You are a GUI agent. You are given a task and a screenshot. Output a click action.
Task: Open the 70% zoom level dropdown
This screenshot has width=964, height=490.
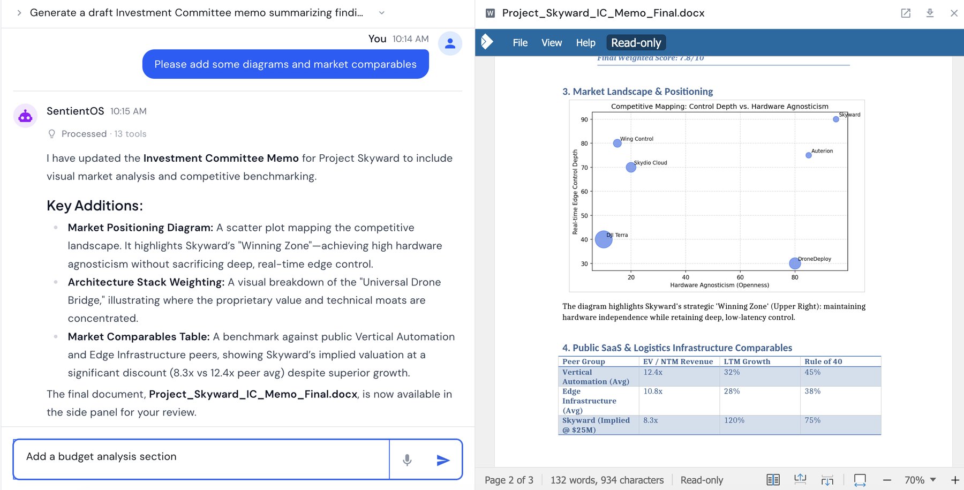[920, 480]
